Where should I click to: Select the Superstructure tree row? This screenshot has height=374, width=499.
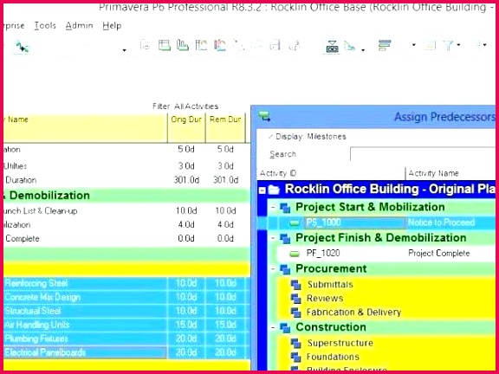coord(386,343)
